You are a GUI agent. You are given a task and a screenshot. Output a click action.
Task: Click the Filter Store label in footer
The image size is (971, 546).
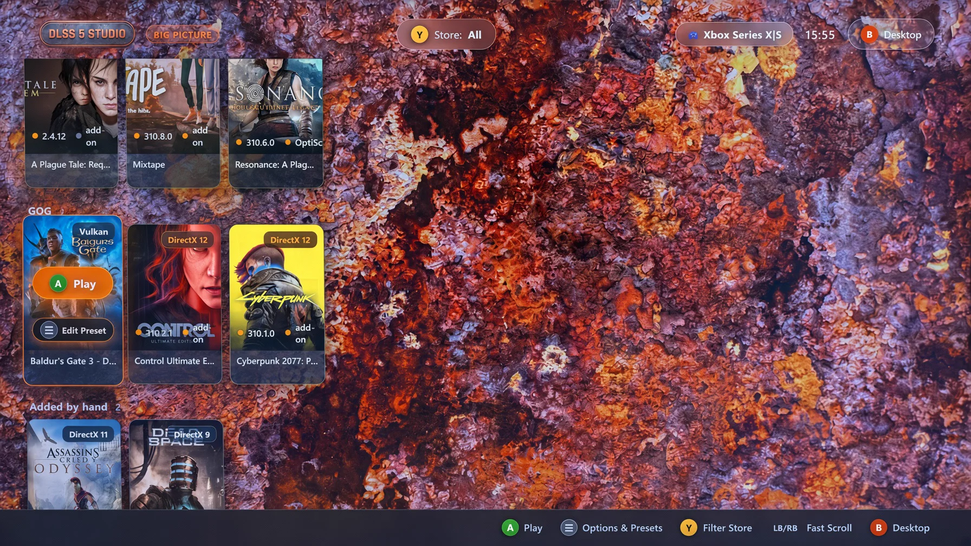click(x=727, y=528)
